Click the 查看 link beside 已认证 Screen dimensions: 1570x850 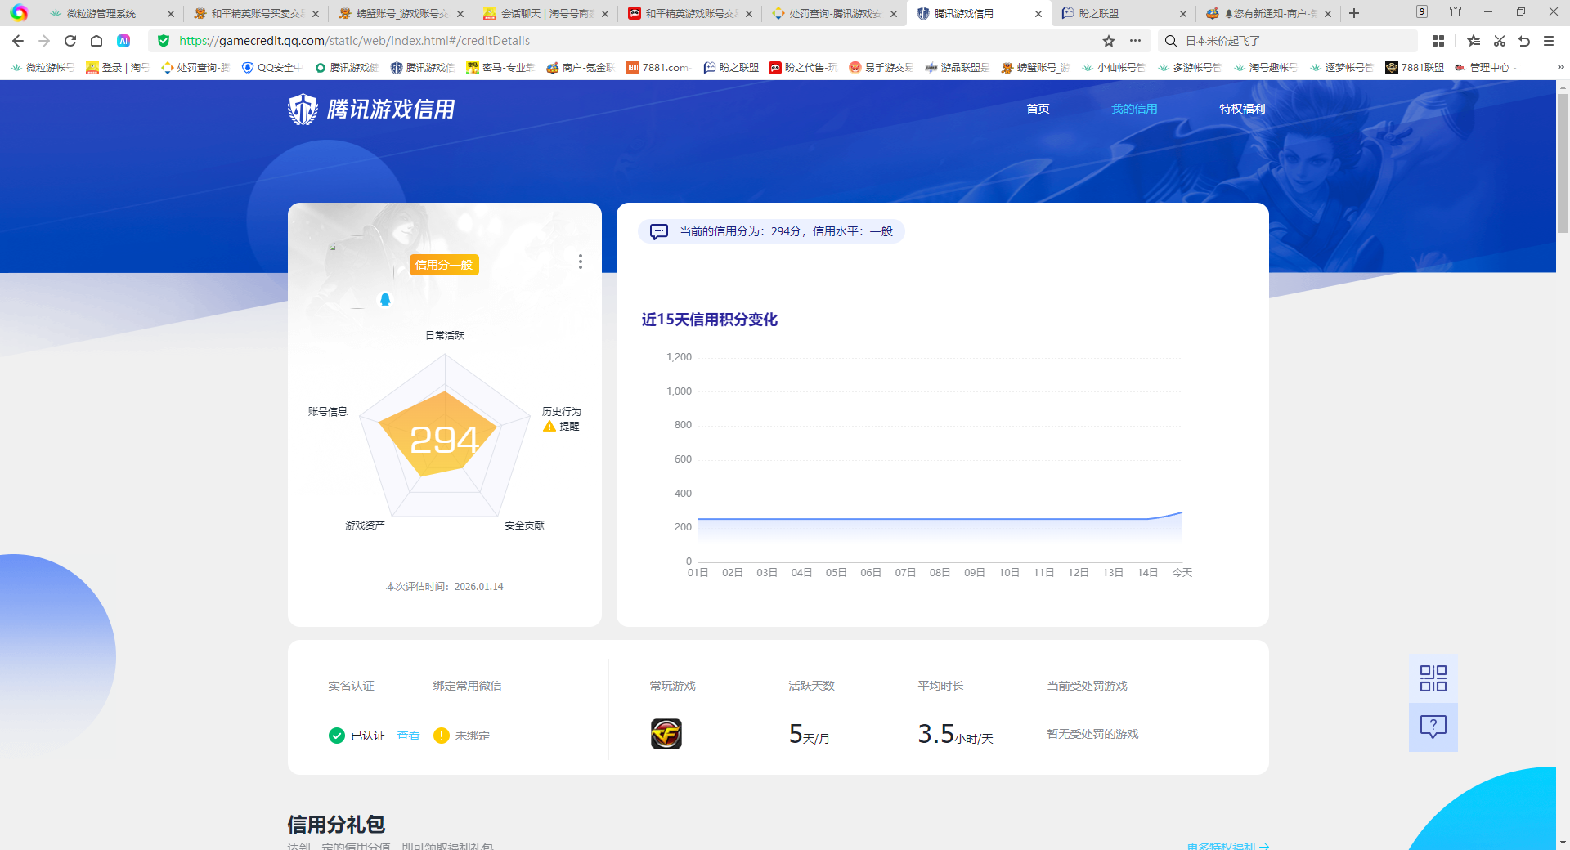pyautogui.click(x=408, y=736)
